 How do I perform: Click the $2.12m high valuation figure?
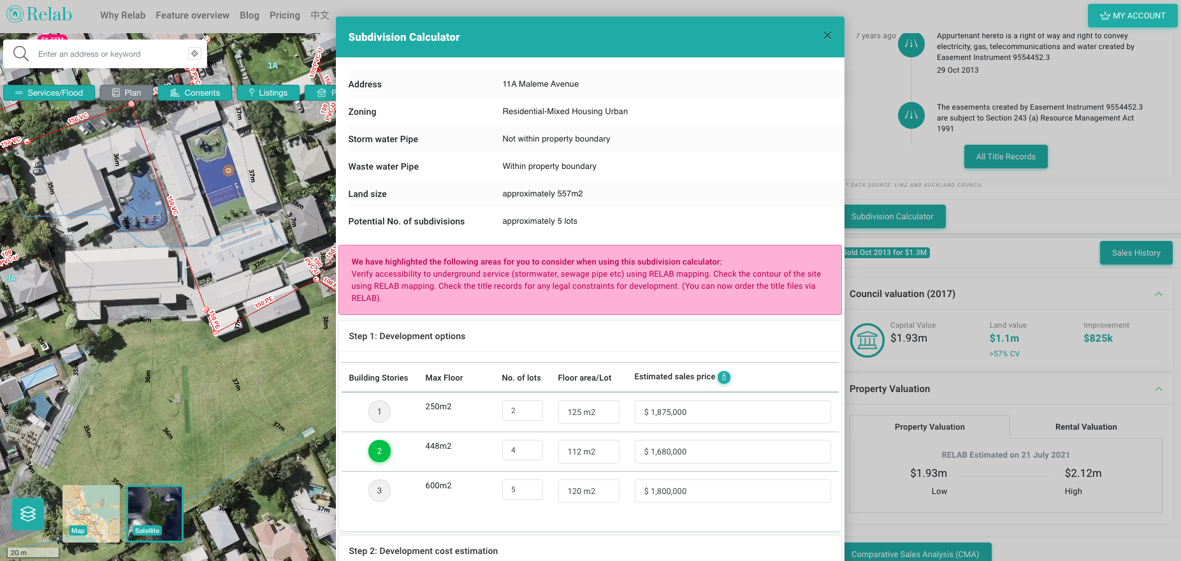click(1083, 473)
